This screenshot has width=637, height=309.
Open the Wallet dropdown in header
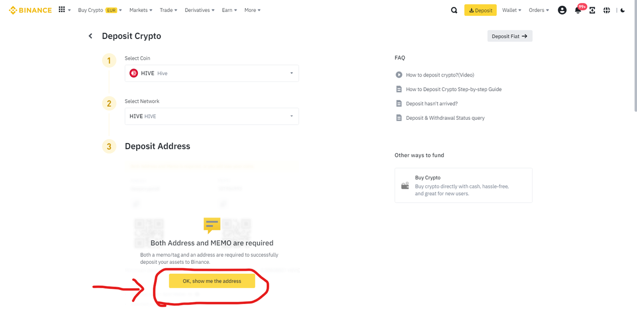coord(512,10)
